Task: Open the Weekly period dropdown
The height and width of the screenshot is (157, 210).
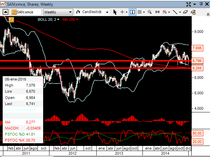Action: [58, 12]
